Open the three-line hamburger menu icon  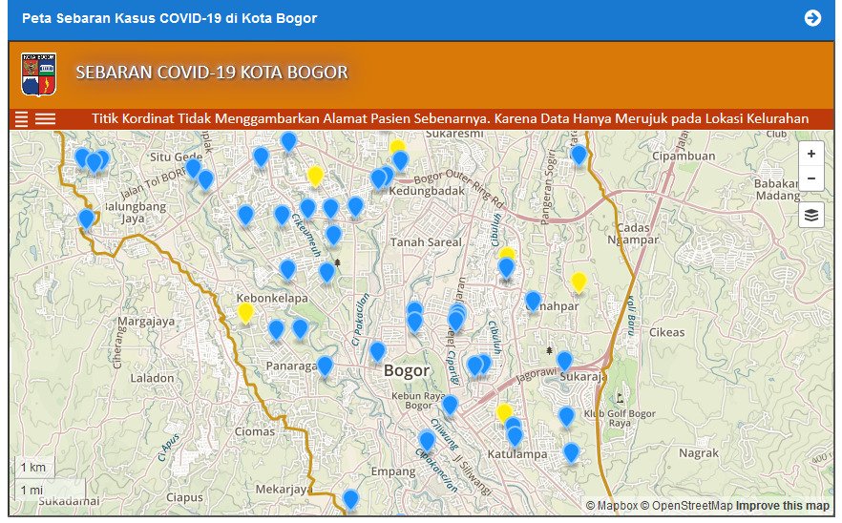click(45, 119)
